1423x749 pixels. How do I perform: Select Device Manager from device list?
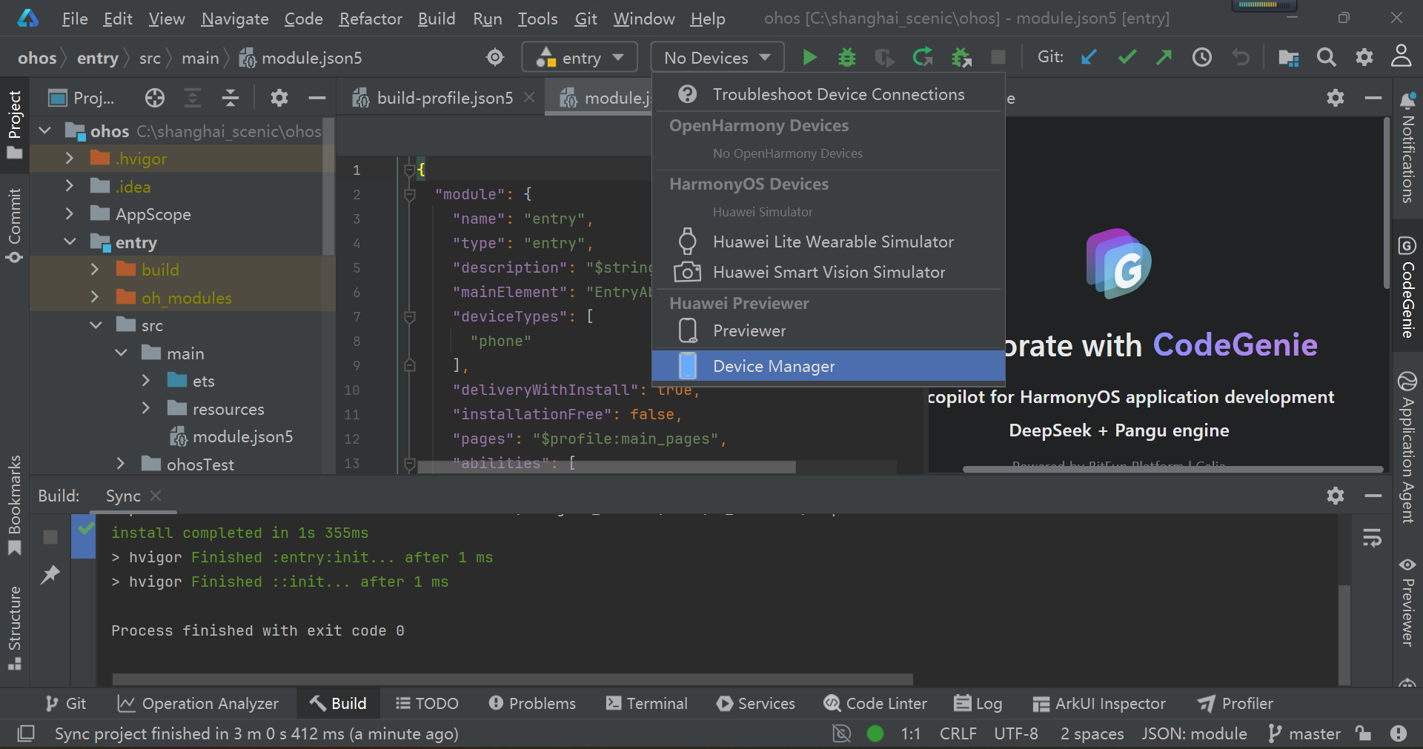point(828,366)
